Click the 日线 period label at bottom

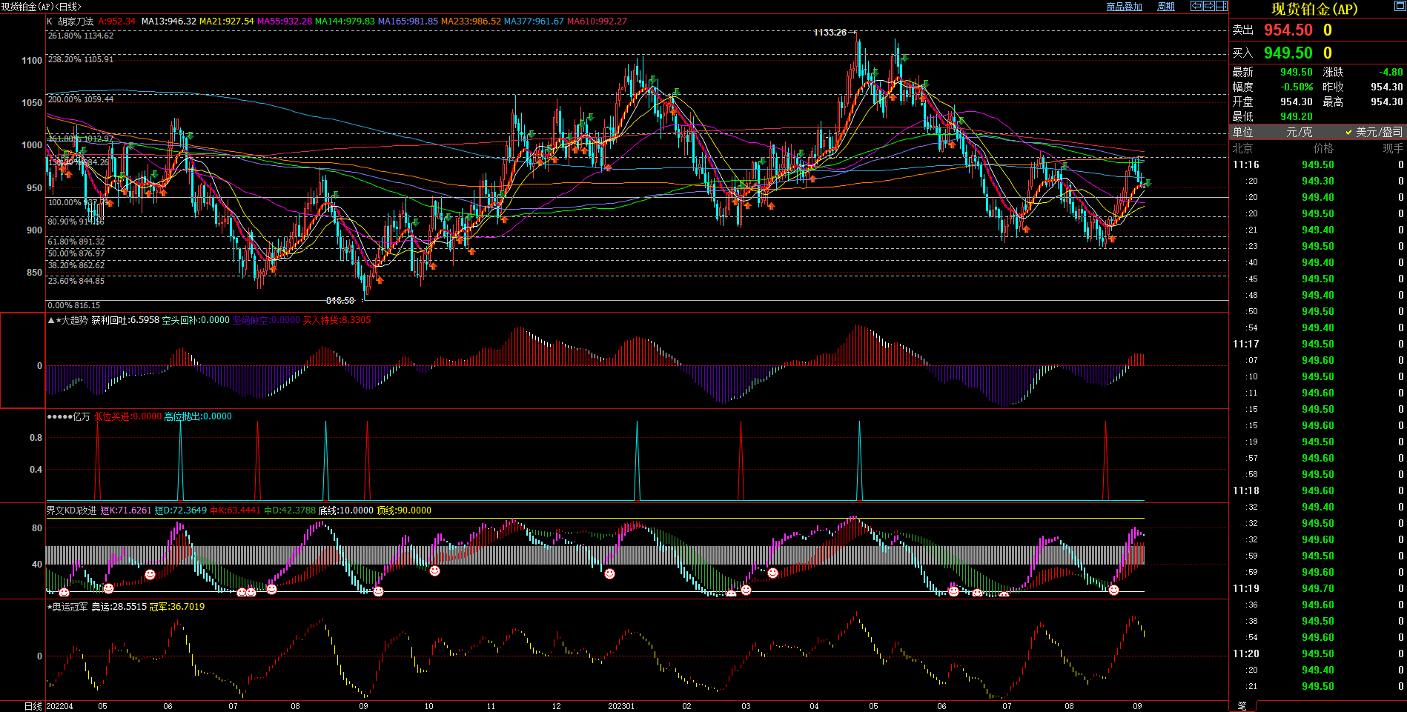[x=33, y=706]
